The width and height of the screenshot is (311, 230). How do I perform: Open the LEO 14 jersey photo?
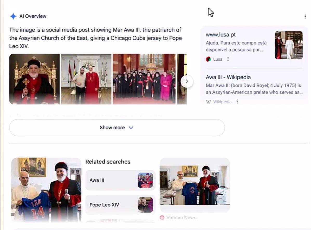(46, 190)
